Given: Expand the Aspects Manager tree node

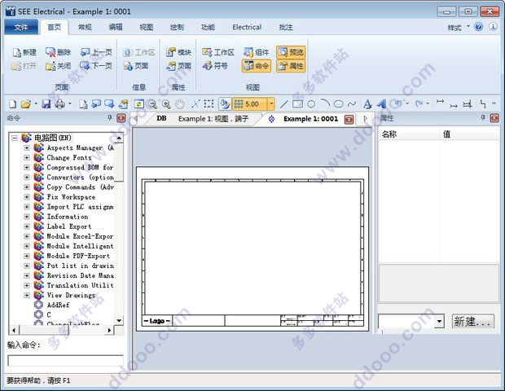Looking at the screenshot, I should click(x=27, y=147).
